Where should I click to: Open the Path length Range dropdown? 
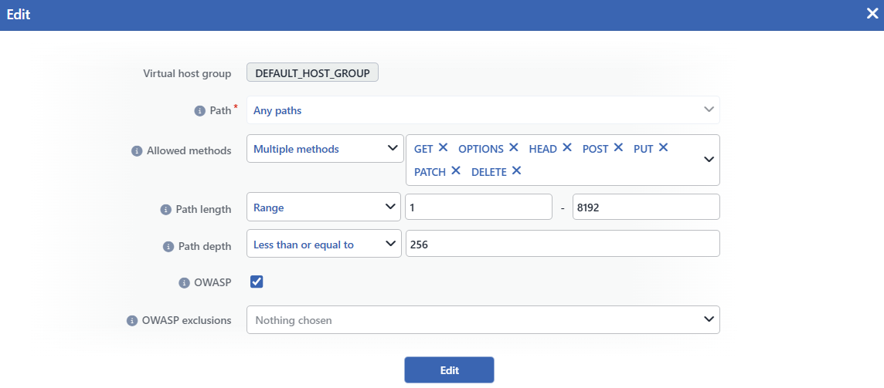(x=325, y=207)
